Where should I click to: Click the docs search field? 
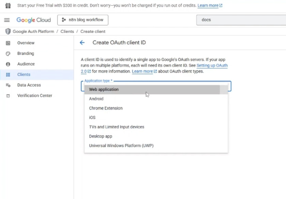tap(241, 20)
